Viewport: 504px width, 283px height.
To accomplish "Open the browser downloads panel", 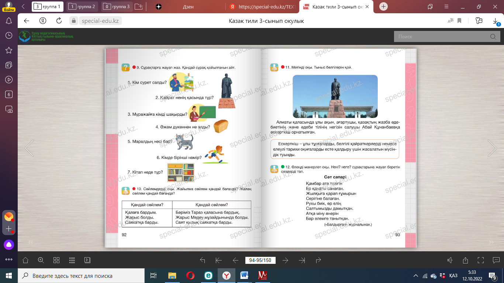I will click(x=496, y=21).
